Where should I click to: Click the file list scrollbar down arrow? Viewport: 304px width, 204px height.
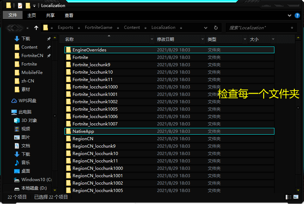[x=298, y=190]
